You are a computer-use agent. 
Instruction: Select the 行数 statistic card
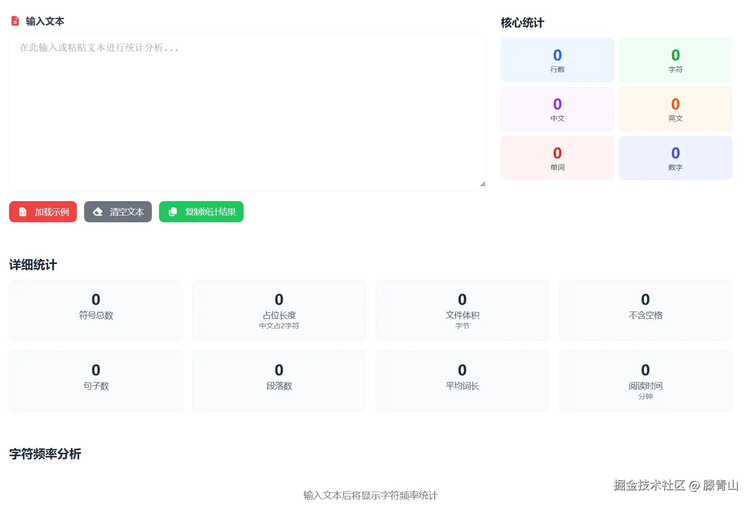coord(557,60)
